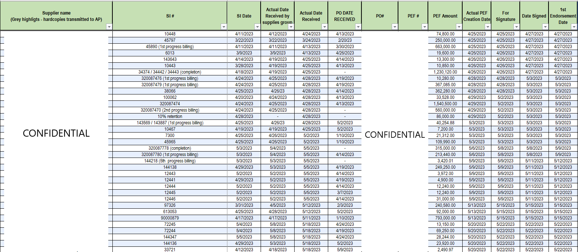Select the PEF amount cell 1,230,120.00
Viewport: 578px width, 252px height.
coord(445,72)
